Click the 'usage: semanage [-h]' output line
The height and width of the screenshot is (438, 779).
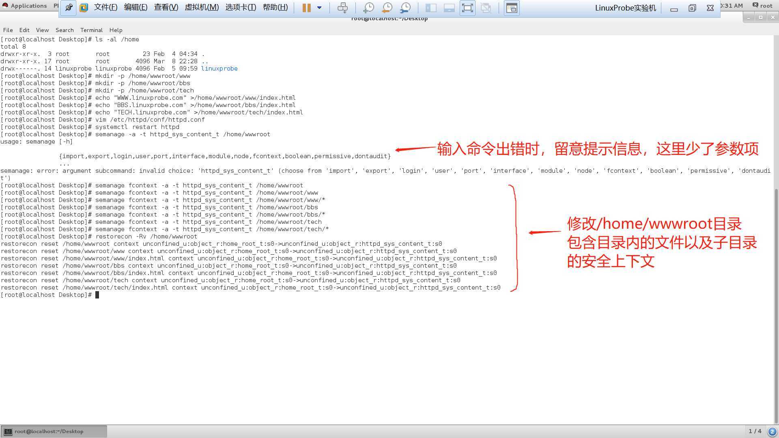[x=37, y=142]
